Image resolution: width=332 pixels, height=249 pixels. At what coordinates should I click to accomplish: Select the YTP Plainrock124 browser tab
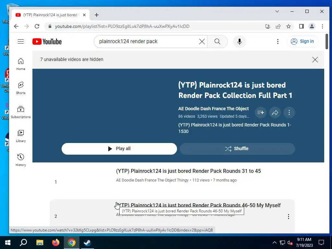50,15
